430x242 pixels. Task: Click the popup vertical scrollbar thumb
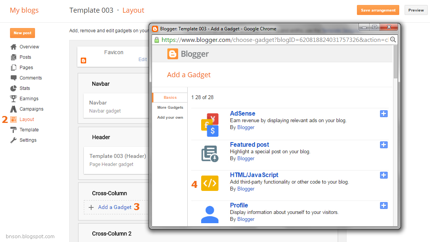[x=395, y=62]
